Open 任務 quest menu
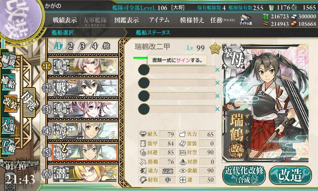Image resolution: width=318 pixels, height=191 pixels. [223, 20]
